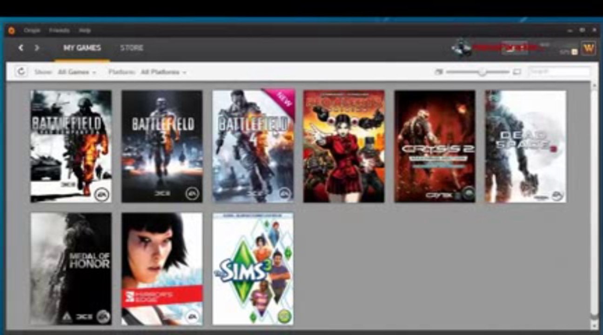
Task: Switch to large tile view icon
Action: pyautogui.click(x=517, y=72)
